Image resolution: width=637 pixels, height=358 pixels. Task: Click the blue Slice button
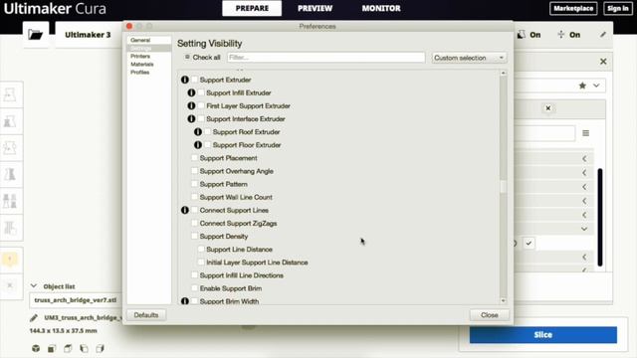coord(543,335)
